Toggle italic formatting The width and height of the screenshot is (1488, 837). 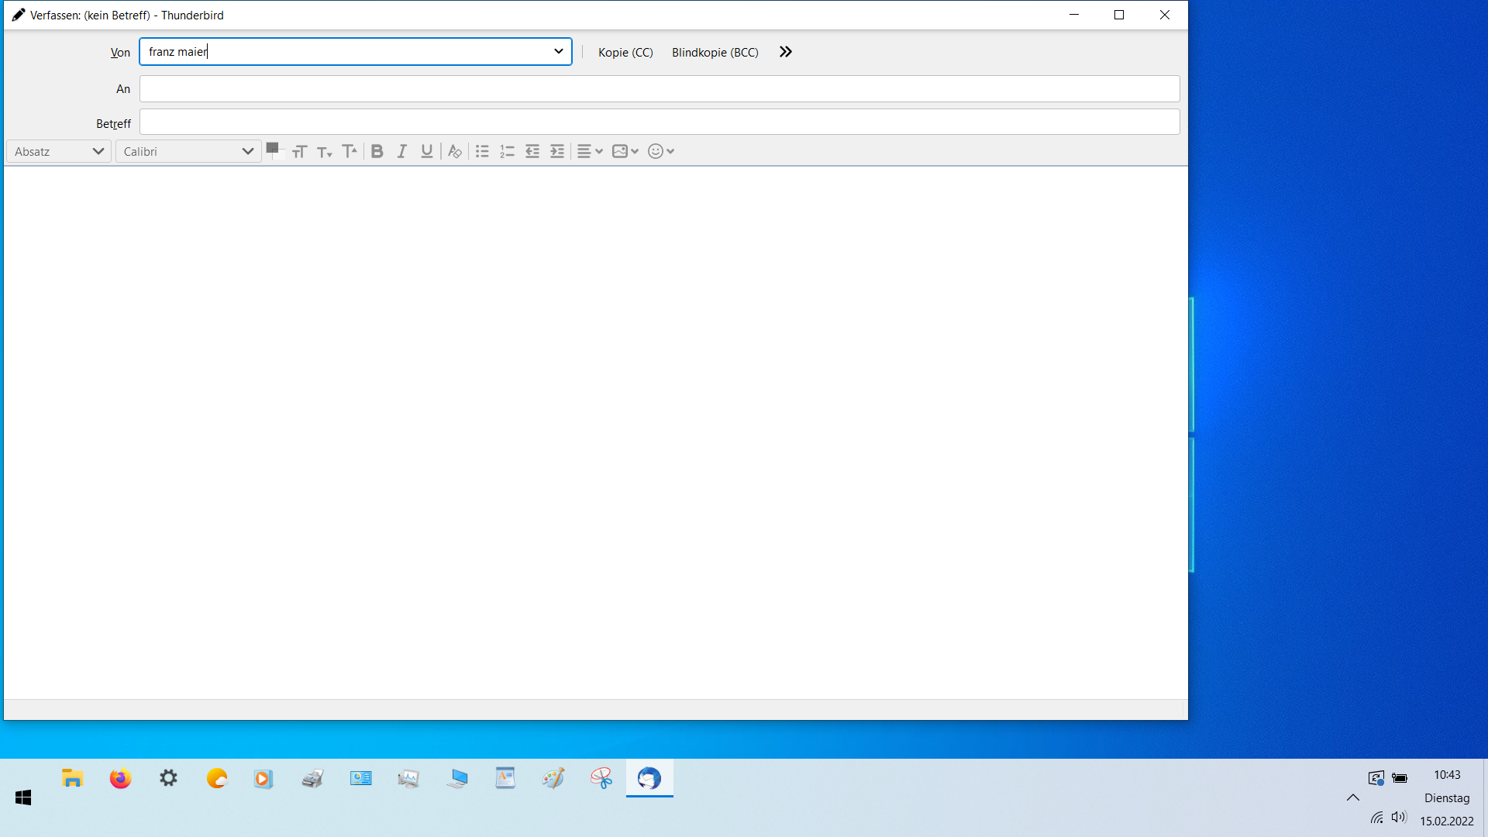point(401,152)
